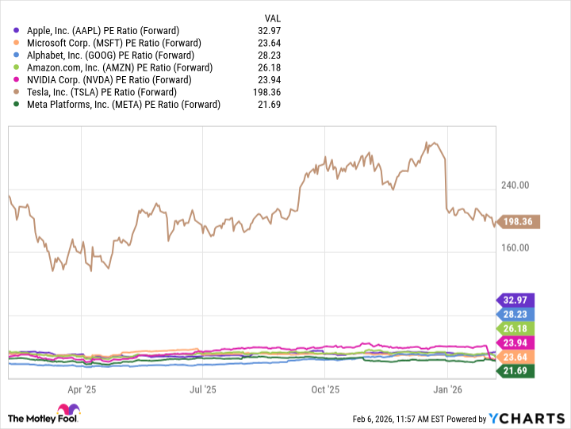This screenshot has height=429, width=571.
Task: Click the VAL column header
Action: pos(271,17)
